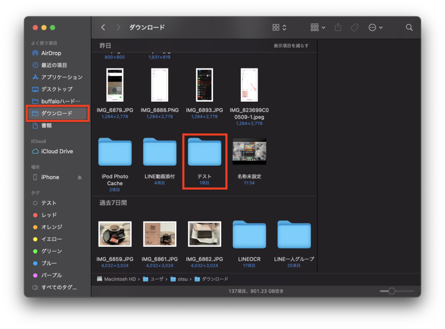445x329 pixels.
Task: Show すべてのタグ… in the sidebar
Action: [57, 287]
